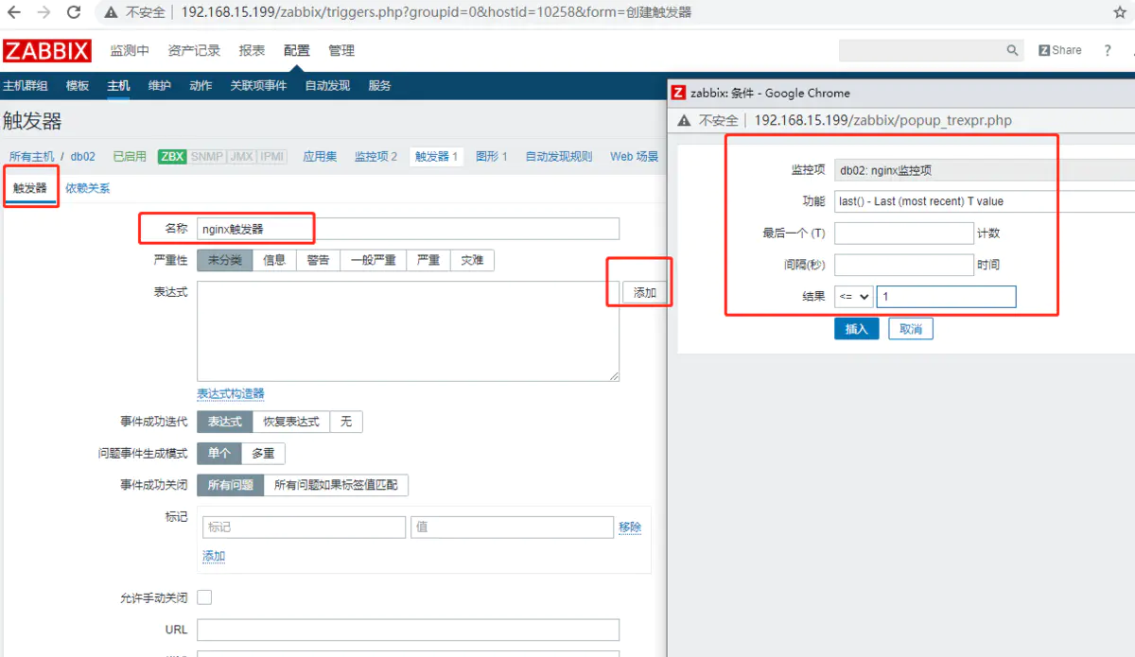
Task: Open the result operator <= dropdown
Action: (x=853, y=297)
